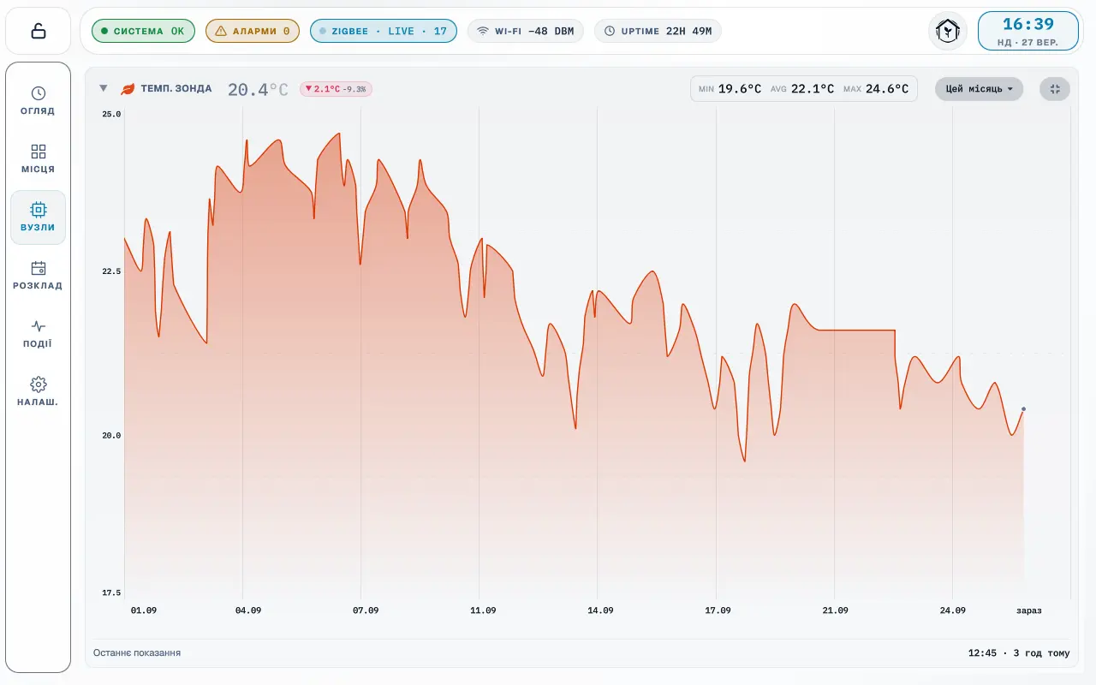Open the Розклад schedule page

point(38,276)
